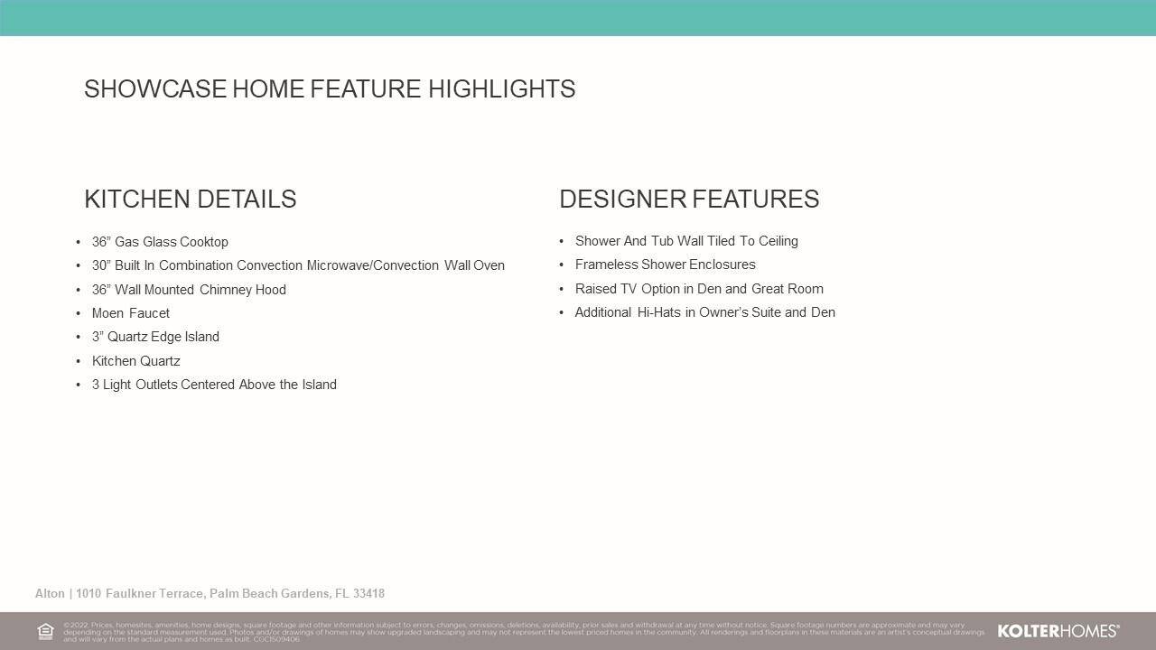Click the 3" Quartz Edge Island item
1156x650 pixels.
click(155, 337)
